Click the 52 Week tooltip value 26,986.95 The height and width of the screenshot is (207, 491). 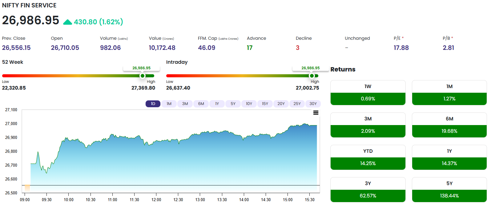click(142, 68)
